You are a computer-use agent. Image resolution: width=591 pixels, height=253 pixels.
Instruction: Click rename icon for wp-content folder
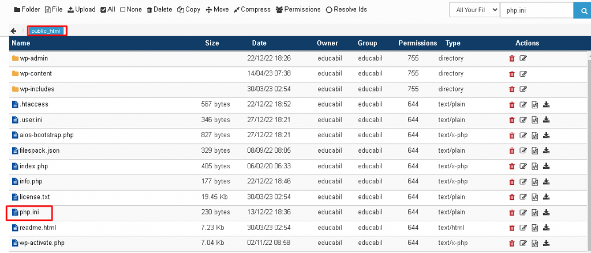[523, 74]
